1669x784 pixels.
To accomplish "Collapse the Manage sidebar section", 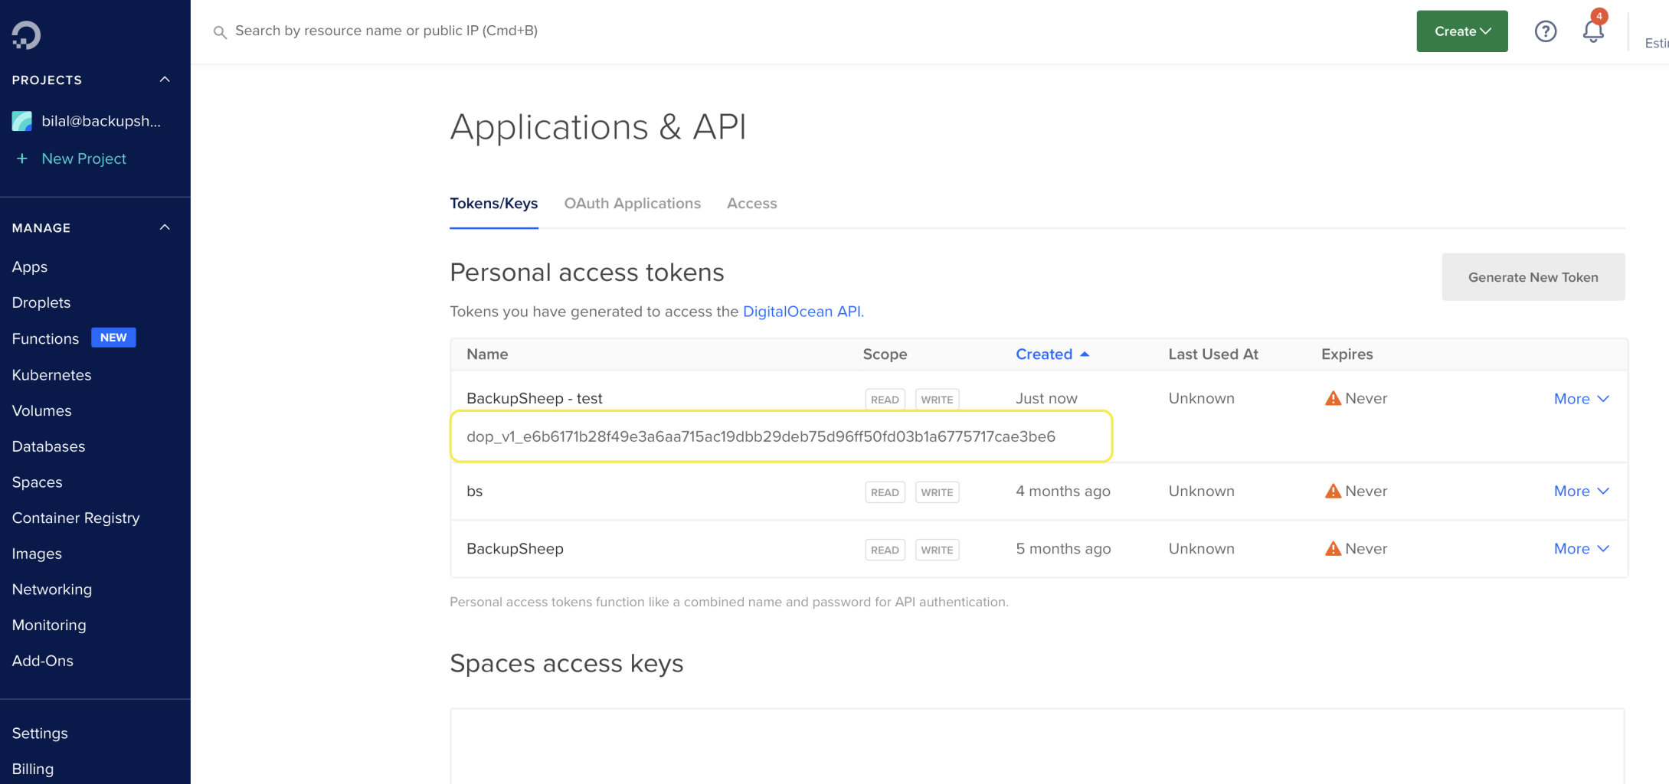I will click(x=165, y=227).
